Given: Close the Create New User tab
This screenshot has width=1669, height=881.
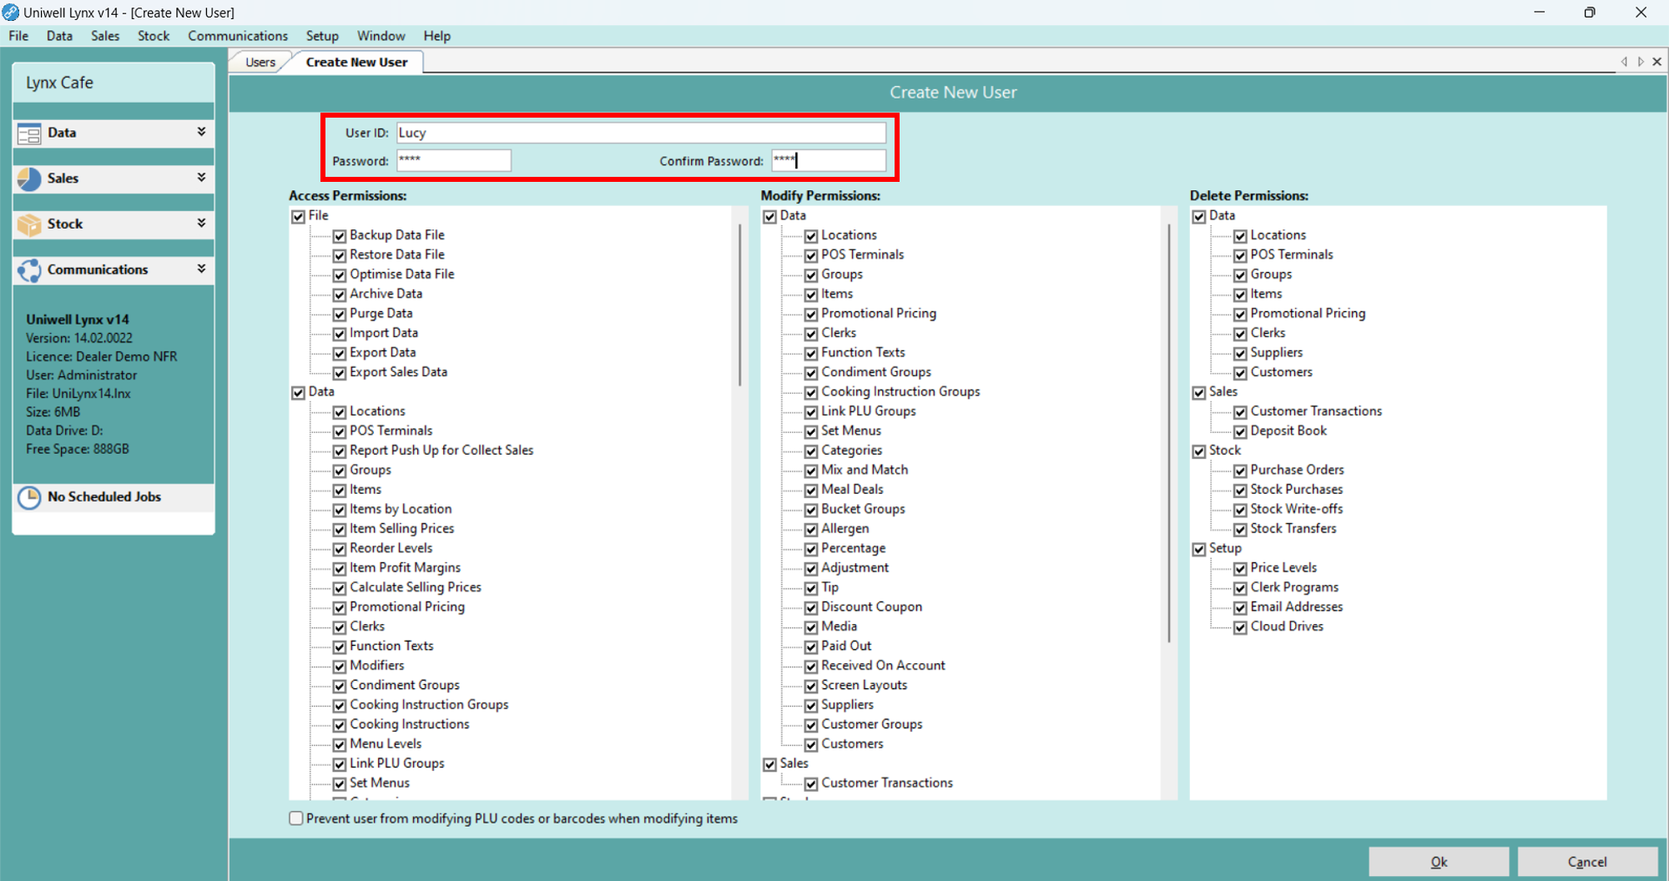Looking at the screenshot, I should (1657, 62).
